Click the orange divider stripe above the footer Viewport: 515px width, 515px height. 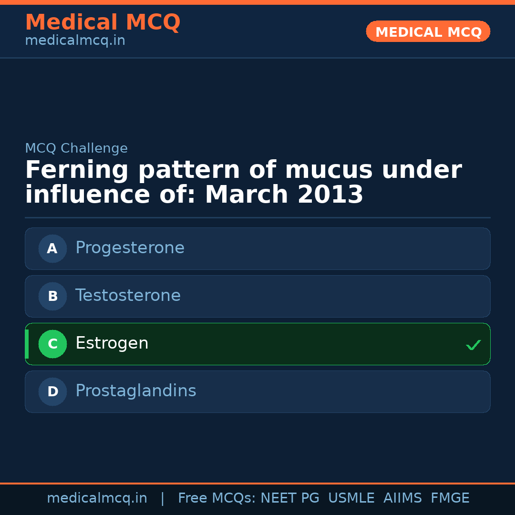tap(257, 484)
